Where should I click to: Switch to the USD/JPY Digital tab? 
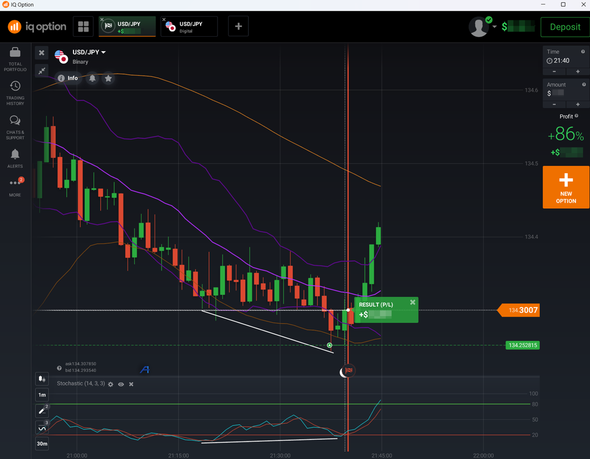pyautogui.click(x=189, y=26)
